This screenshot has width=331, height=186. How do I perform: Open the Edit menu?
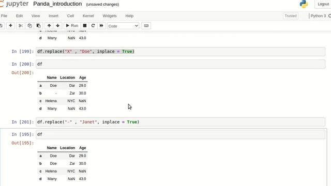click(19, 16)
